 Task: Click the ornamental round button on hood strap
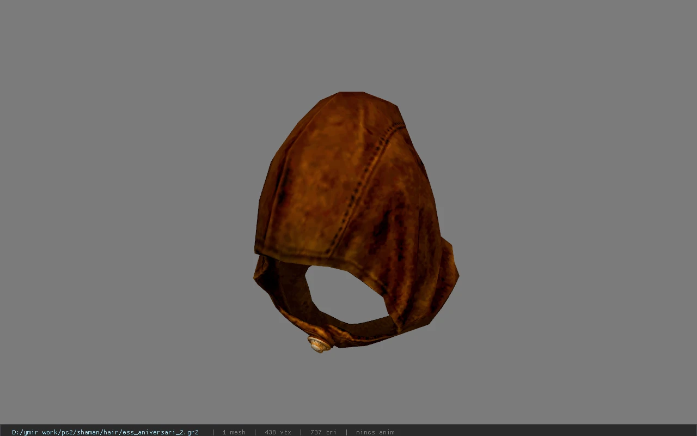pyautogui.click(x=320, y=344)
